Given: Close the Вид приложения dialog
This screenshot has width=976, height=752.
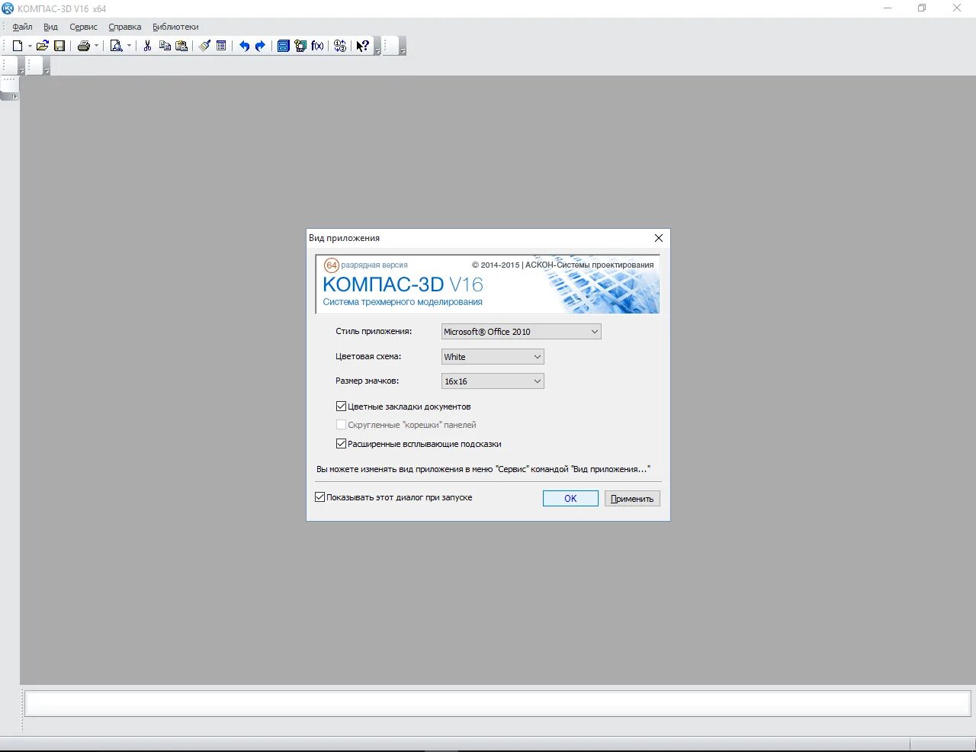Looking at the screenshot, I should tap(659, 238).
